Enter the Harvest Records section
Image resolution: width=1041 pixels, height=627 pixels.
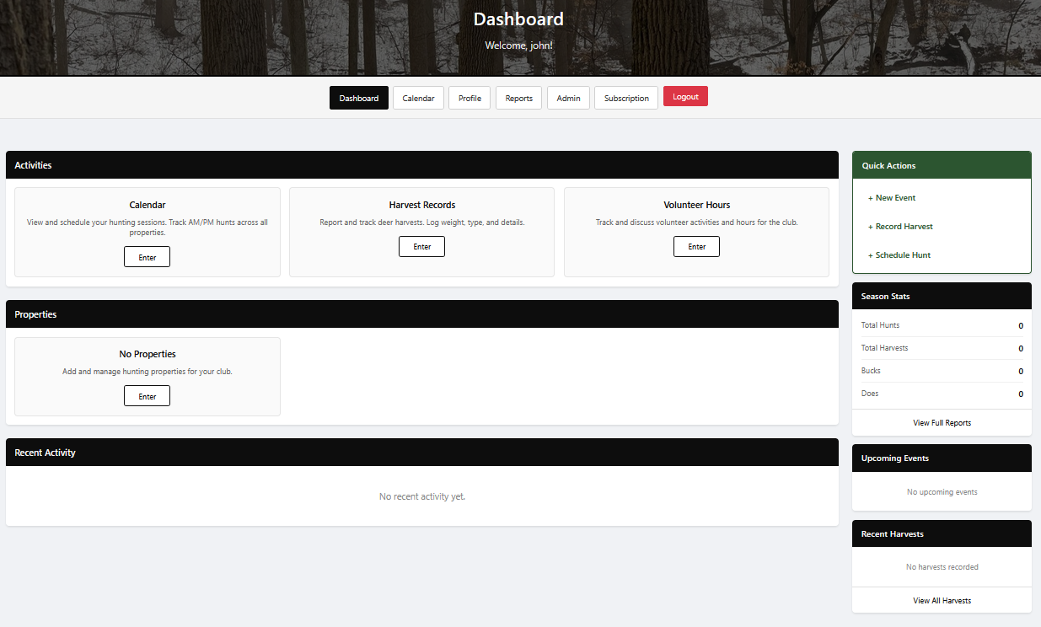pos(421,246)
